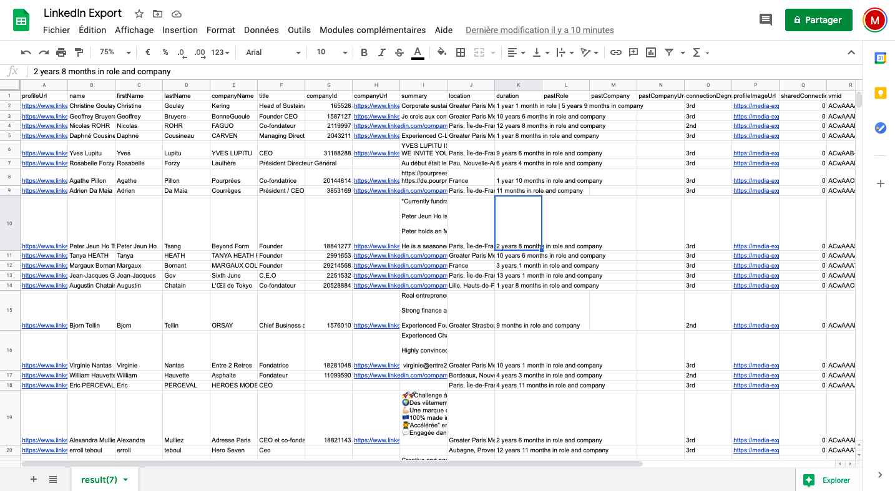Screen dimensions: 895x491
Task: Add a new sheet
Action: point(34,479)
